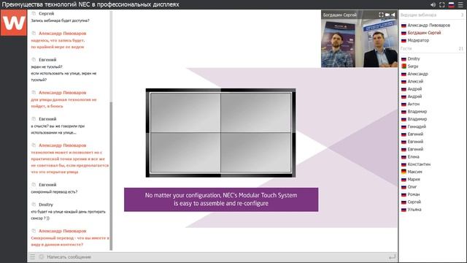This screenshot has width=467, height=263.
Task: Click Сергей's name atop the chat
Action: (47, 13)
